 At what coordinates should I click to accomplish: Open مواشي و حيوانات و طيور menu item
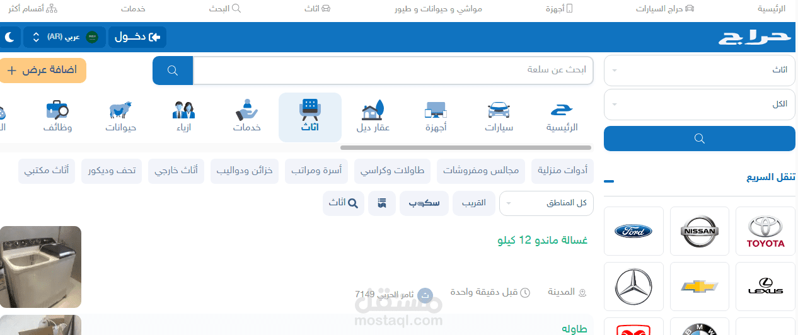coord(439,9)
